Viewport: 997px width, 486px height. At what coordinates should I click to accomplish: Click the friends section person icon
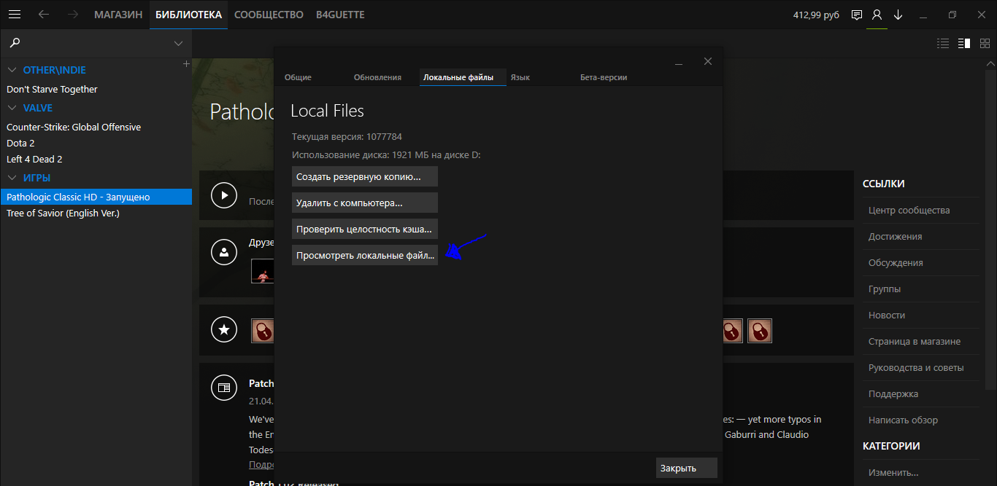[224, 252]
